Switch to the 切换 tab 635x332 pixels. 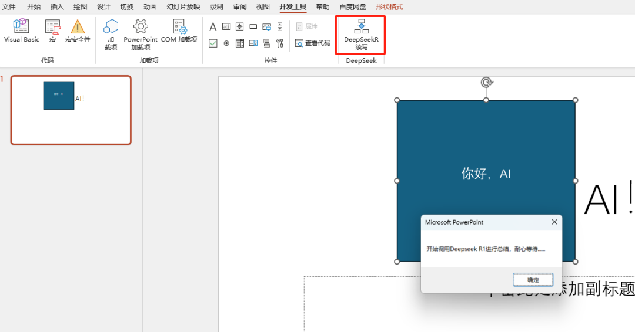(127, 7)
